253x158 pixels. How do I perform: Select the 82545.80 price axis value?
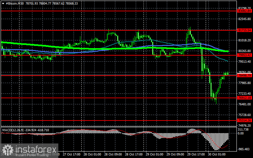tap(245, 19)
